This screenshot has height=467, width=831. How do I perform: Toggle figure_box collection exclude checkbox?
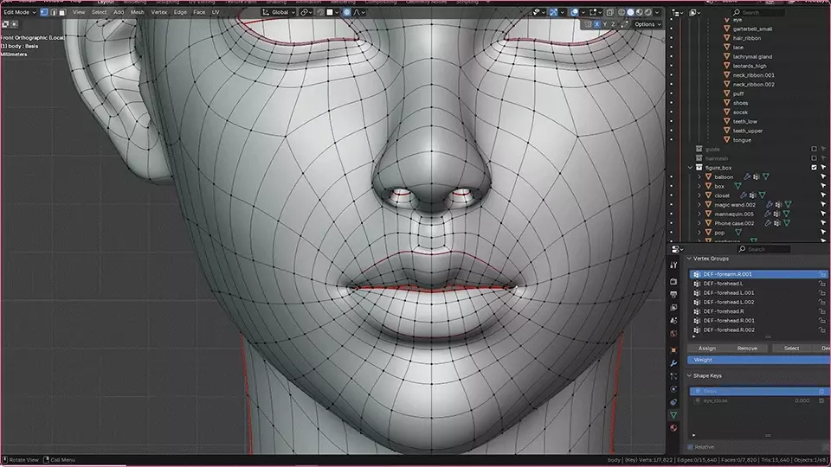814,167
